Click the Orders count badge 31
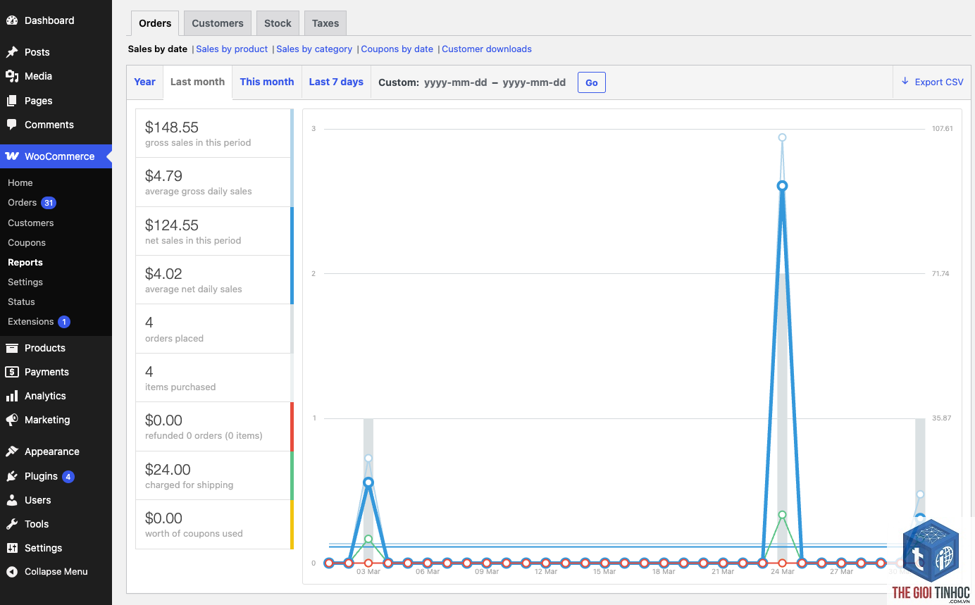 pos(48,203)
